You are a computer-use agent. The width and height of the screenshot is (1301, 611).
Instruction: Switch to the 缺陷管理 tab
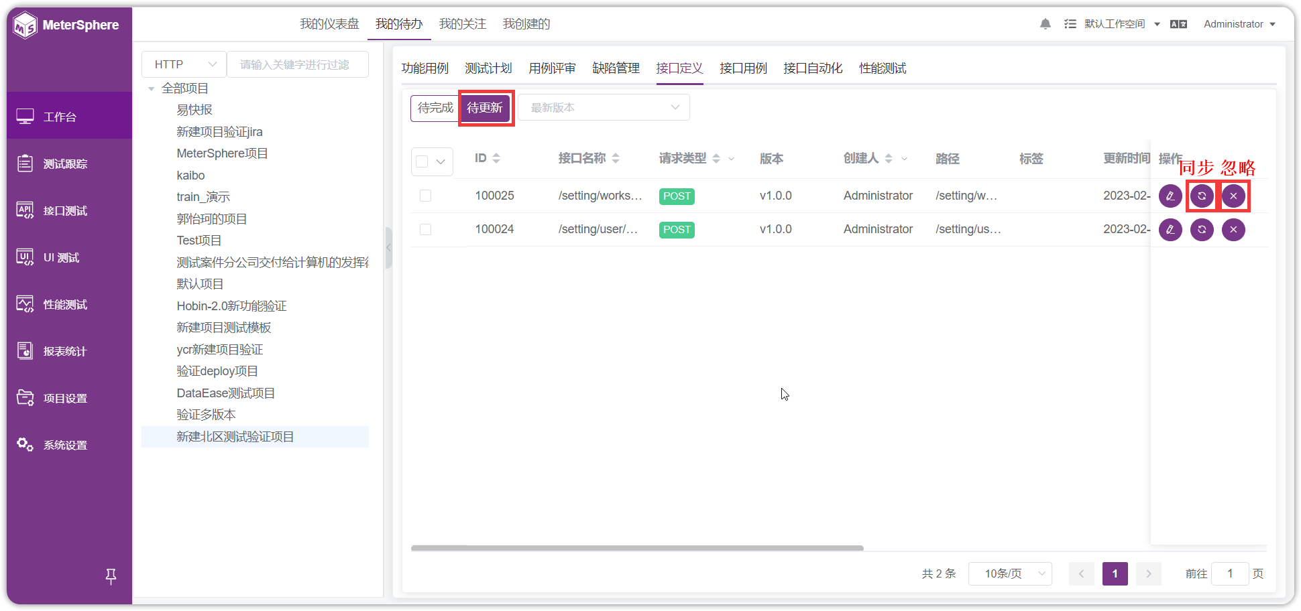[x=616, y=68]
